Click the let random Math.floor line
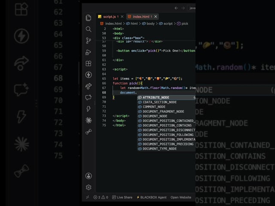The image size is (275, 206). 158,88
